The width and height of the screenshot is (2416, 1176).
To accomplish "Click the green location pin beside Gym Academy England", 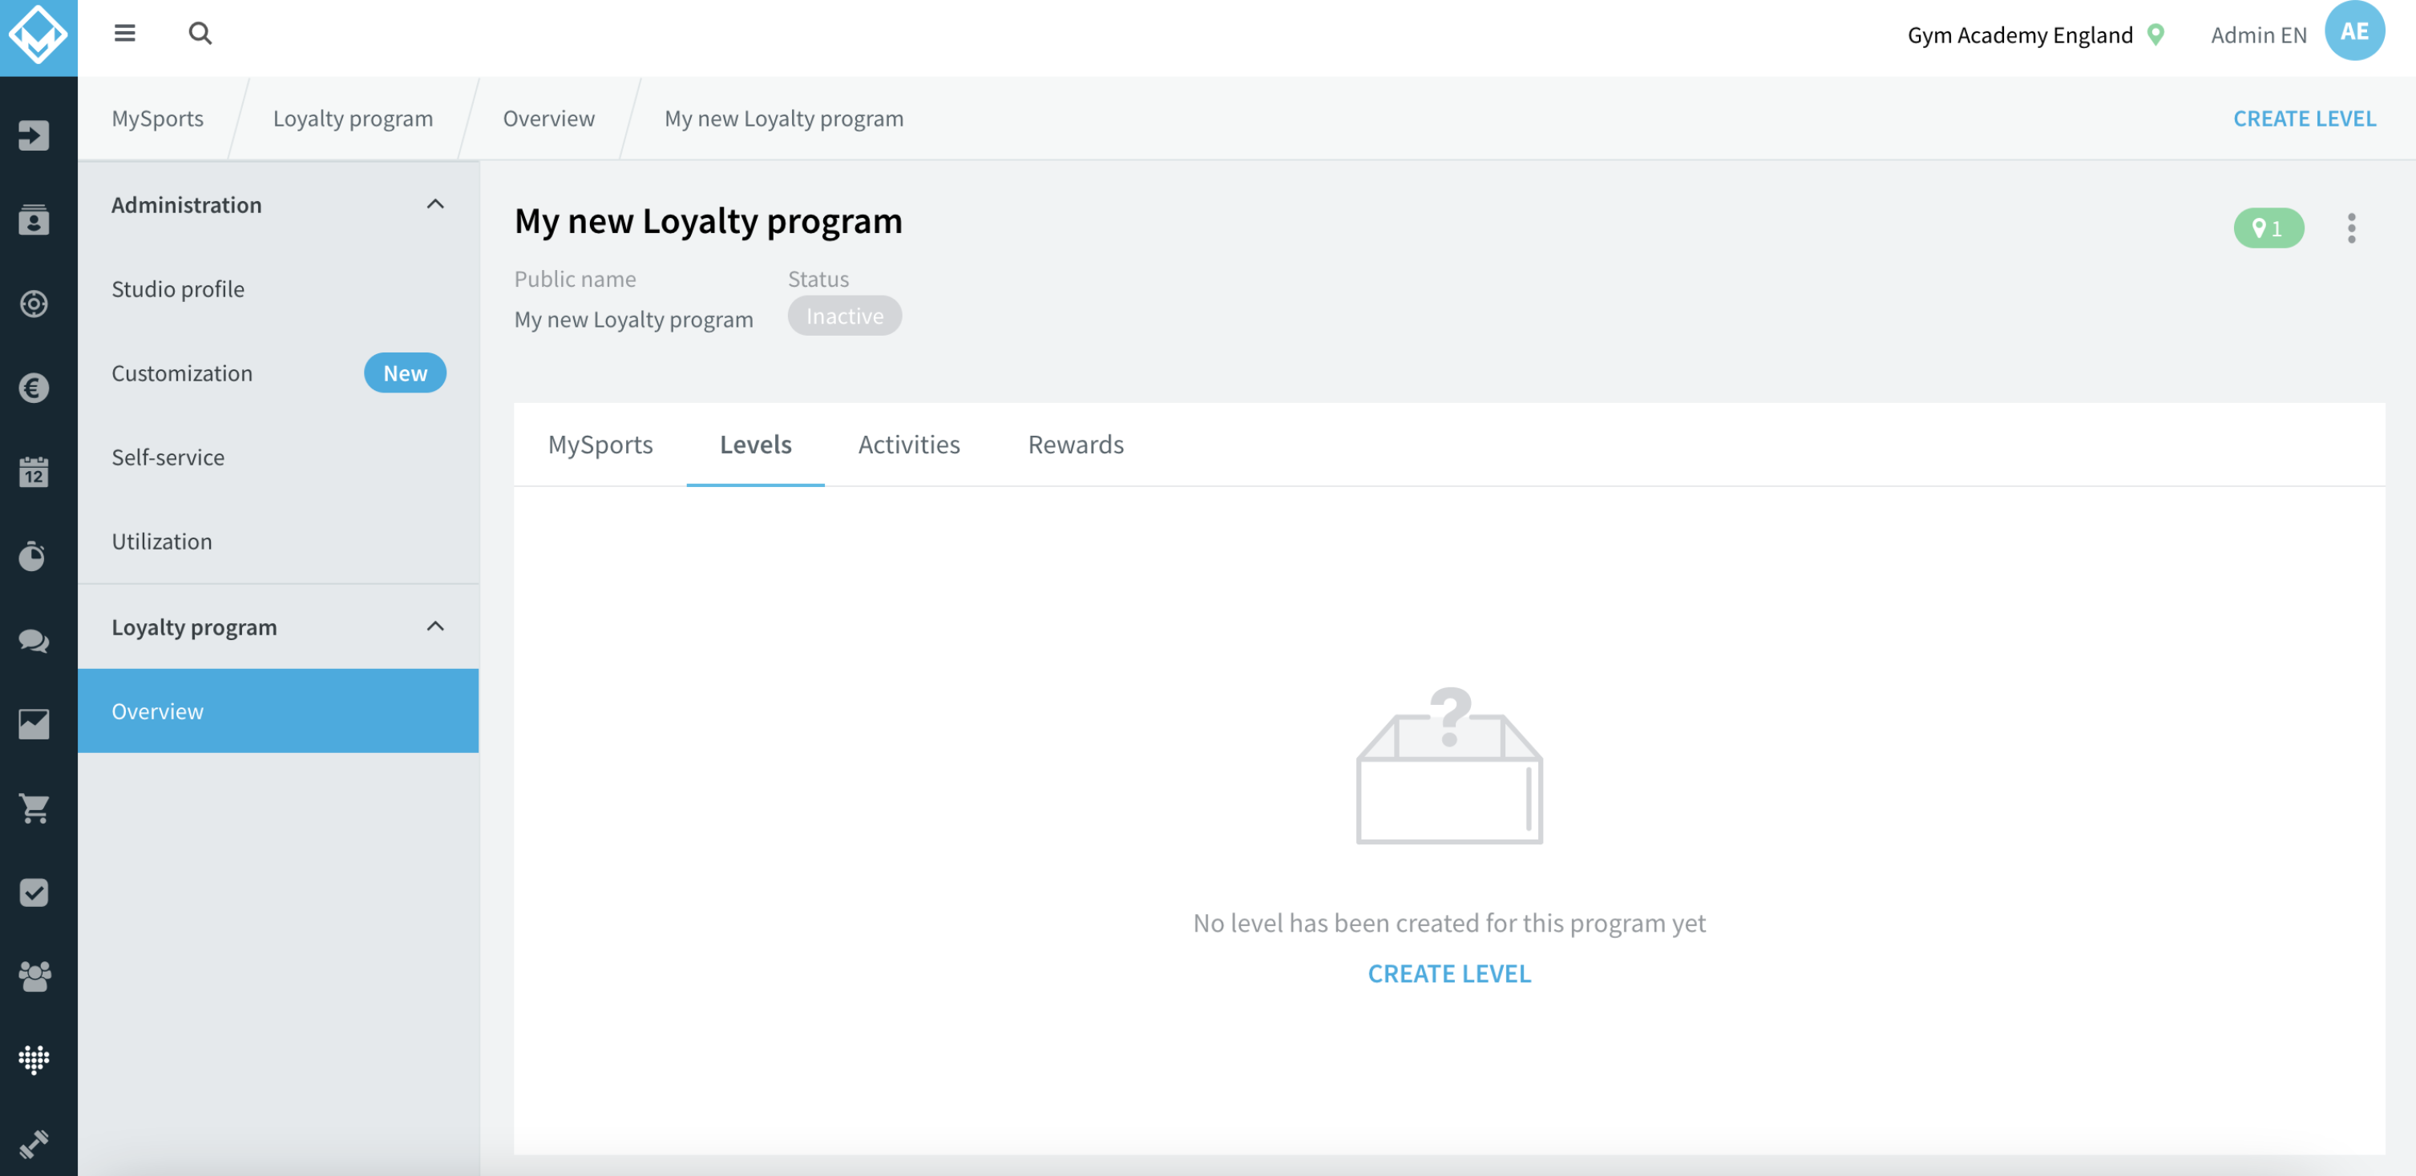I will [2156, 34].
